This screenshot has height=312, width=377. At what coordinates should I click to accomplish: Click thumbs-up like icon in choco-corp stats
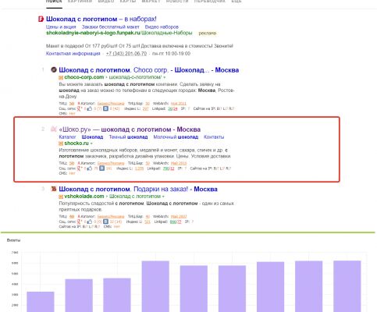(x=90, y=108)
